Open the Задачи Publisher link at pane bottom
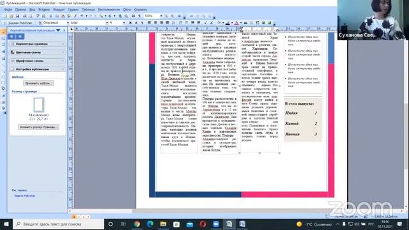 [24, 195]
